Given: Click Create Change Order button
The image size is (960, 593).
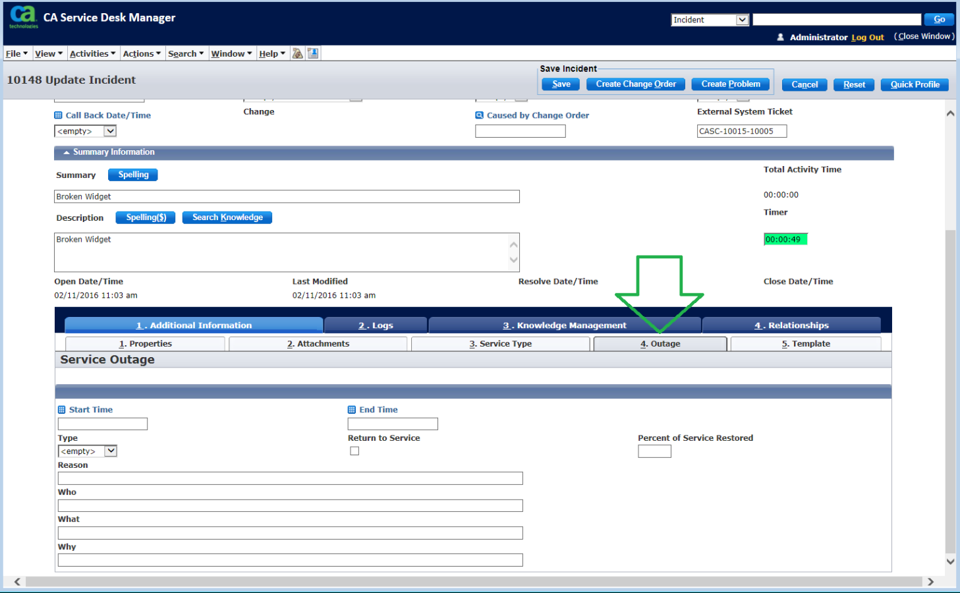Looking at the screenshot, I should pos(636,84).
